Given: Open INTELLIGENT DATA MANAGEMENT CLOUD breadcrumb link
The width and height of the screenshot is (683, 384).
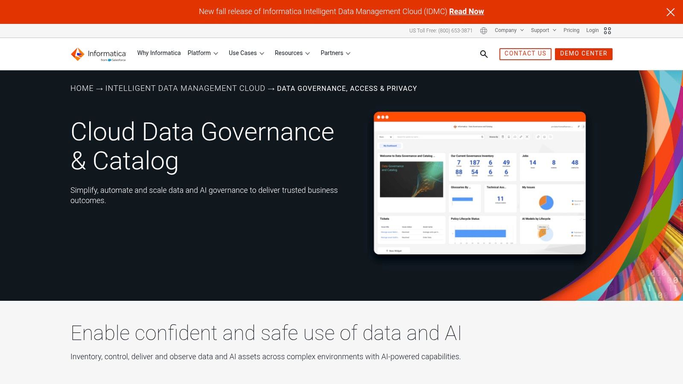Looking at the screenshot, I should (x=185, y=88).
